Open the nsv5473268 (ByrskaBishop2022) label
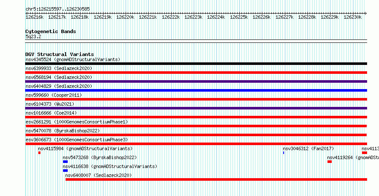 click(x=100, y=157)
